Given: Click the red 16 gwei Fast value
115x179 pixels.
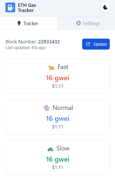Looking at the screenshot, I should tap(58, 78).
